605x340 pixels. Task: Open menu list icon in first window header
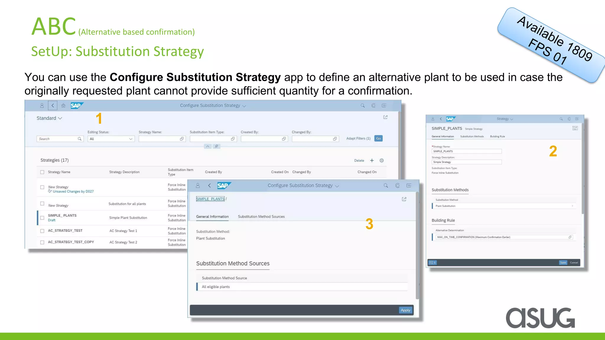[384, 105]
